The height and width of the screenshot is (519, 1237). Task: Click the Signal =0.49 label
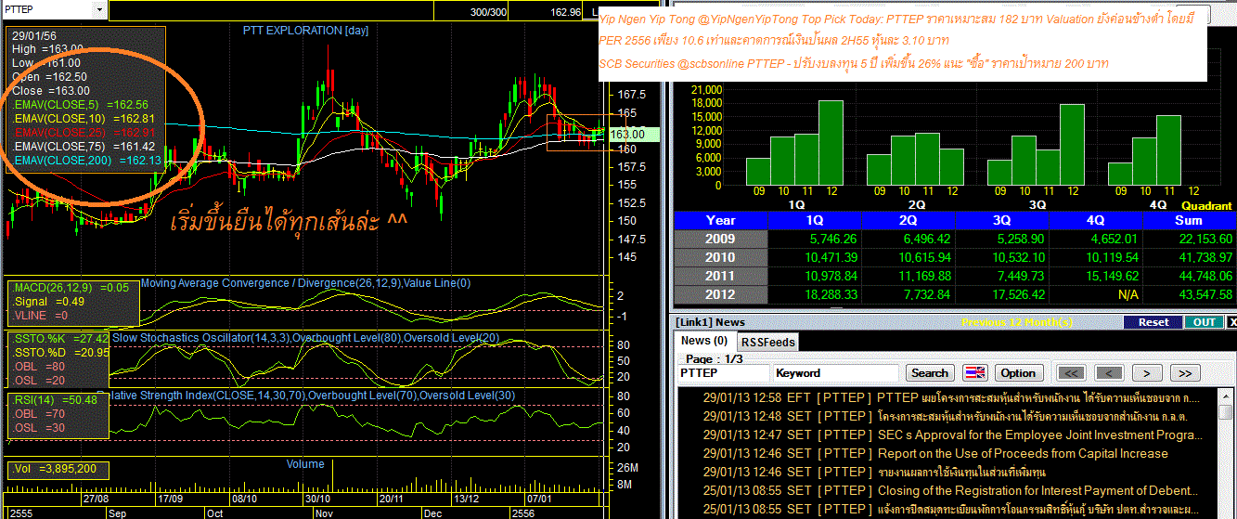coord(48,302)
